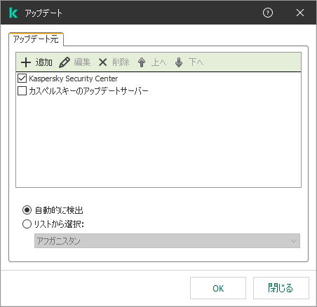Click the 下へ toolbar label
Viewport: 317px width, 307px height.
point(196,62)
